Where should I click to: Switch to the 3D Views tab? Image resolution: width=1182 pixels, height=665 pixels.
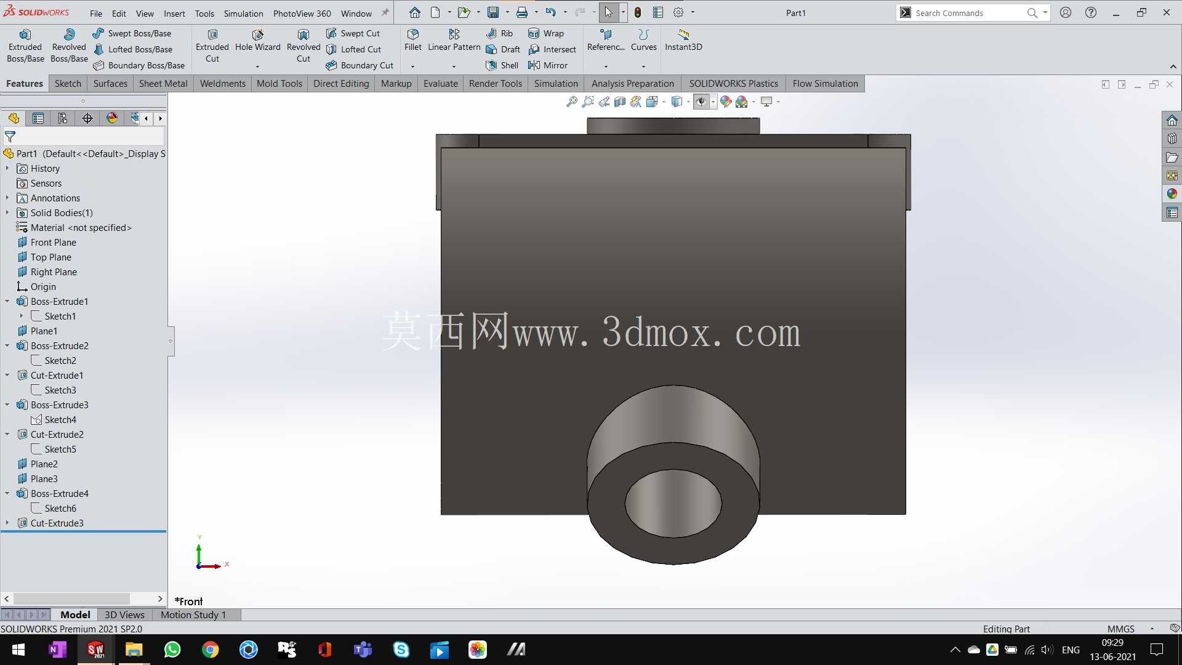point(124,615)
